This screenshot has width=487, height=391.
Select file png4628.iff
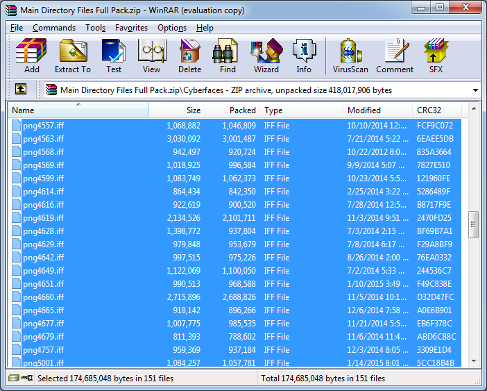pyautogui.click(x=234, y=231)
